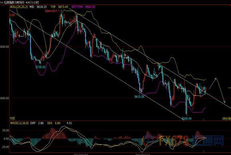The height and width of the screenshot is (155, 231).
Task: Click the -20.00 MACD axis label
Action: [x=5, y=147]
